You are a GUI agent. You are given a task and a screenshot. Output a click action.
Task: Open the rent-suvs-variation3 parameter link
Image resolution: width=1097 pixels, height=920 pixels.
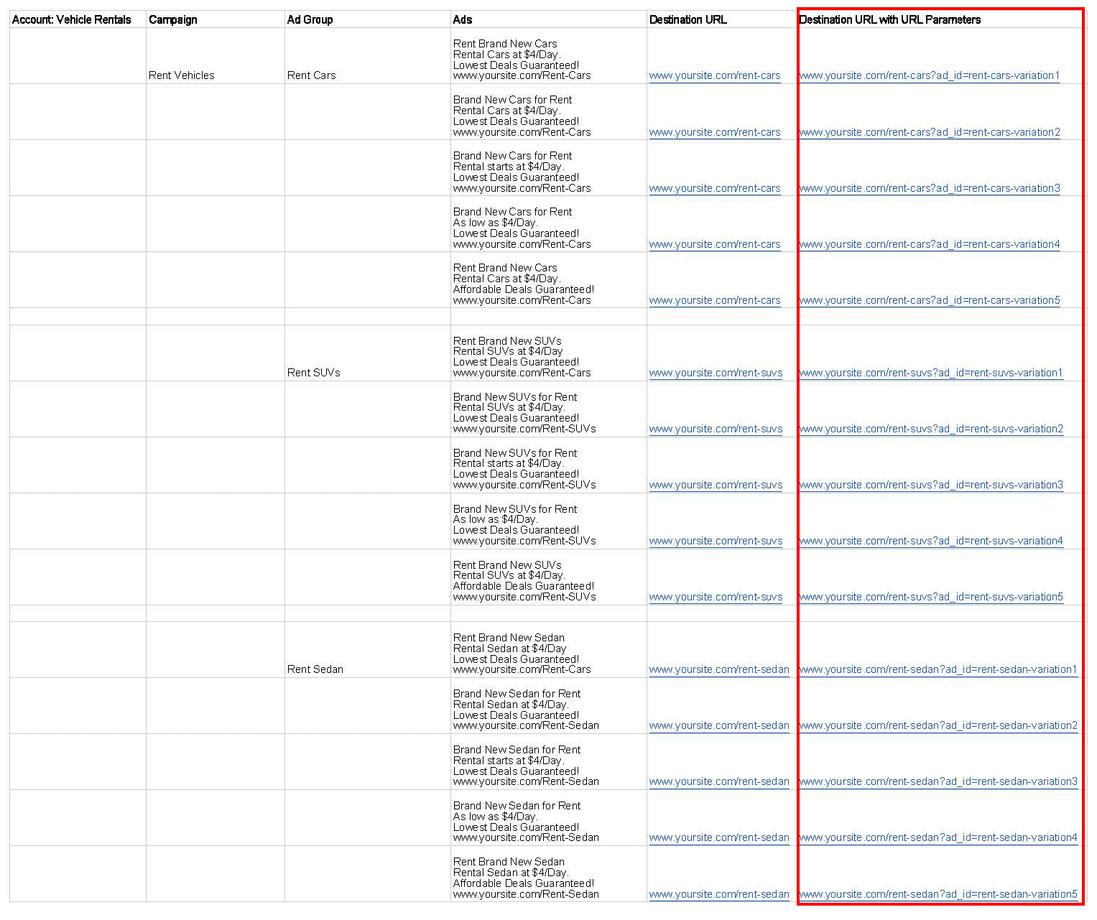pyautogui.click(x=931, y=485)
